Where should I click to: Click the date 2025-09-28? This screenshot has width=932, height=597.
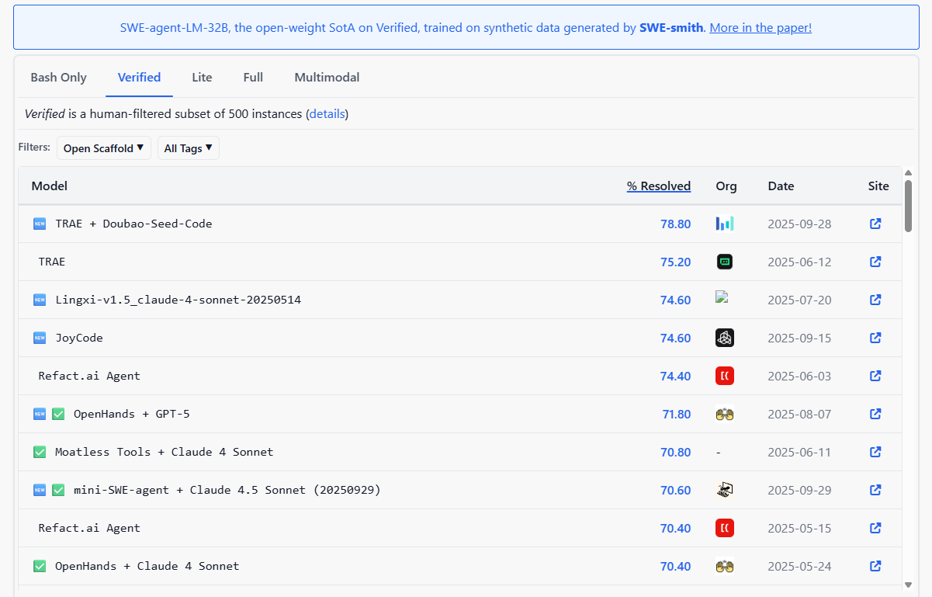pyautogui.click(x=799, y=224)
